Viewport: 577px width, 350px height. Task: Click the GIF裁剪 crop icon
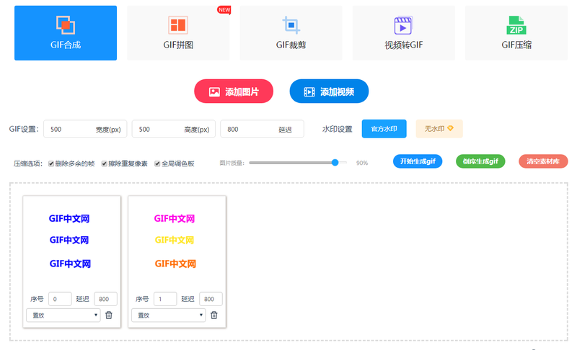(x=291, y=25)
